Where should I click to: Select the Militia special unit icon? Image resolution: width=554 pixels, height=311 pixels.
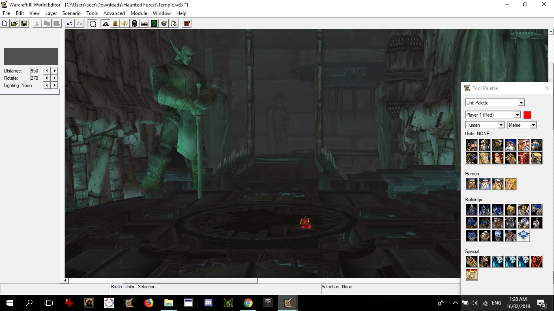485,262
